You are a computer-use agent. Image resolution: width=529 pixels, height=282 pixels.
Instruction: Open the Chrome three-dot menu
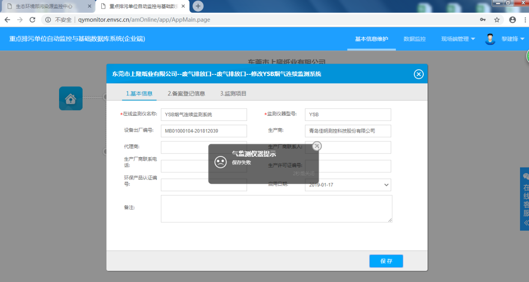click(x=525, y=20)
